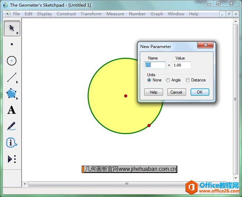Open the Measure menu
This screenshot has height=197, width=242.
coord(115,14)
